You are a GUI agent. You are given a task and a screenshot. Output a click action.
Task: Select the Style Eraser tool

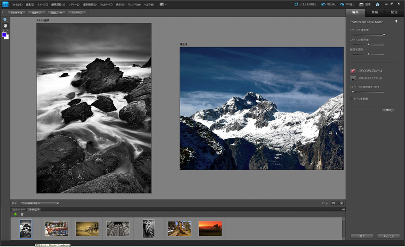(353, 71)
